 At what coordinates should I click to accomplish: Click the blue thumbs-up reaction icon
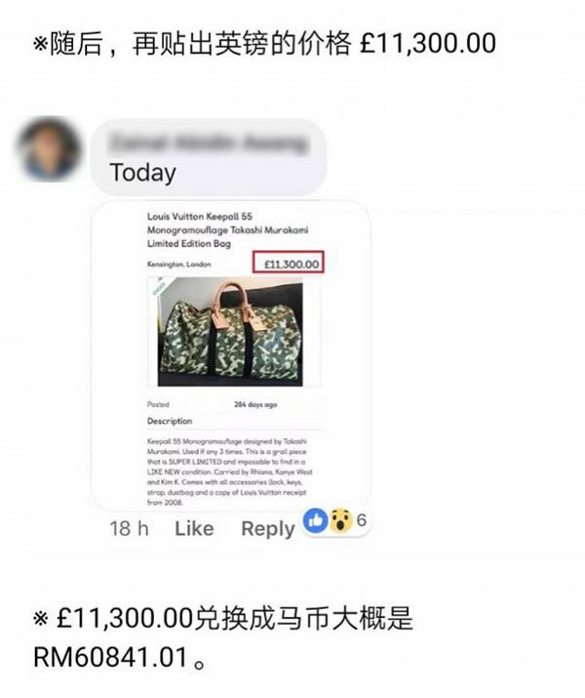tap(316, 520)
